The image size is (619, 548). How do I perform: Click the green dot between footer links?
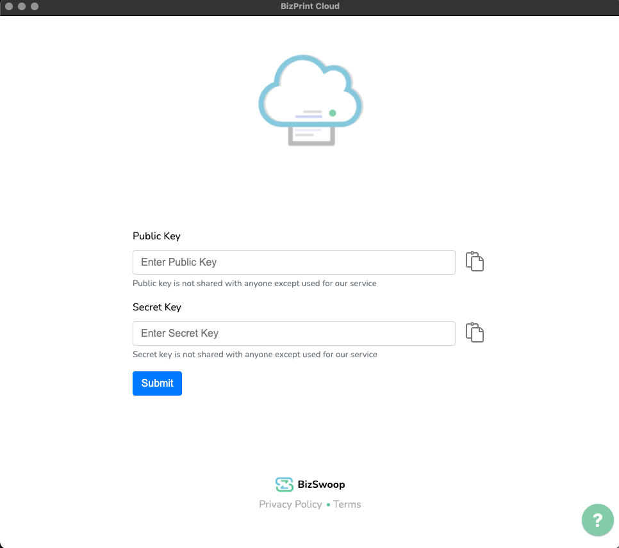click(x=328, y=505)
